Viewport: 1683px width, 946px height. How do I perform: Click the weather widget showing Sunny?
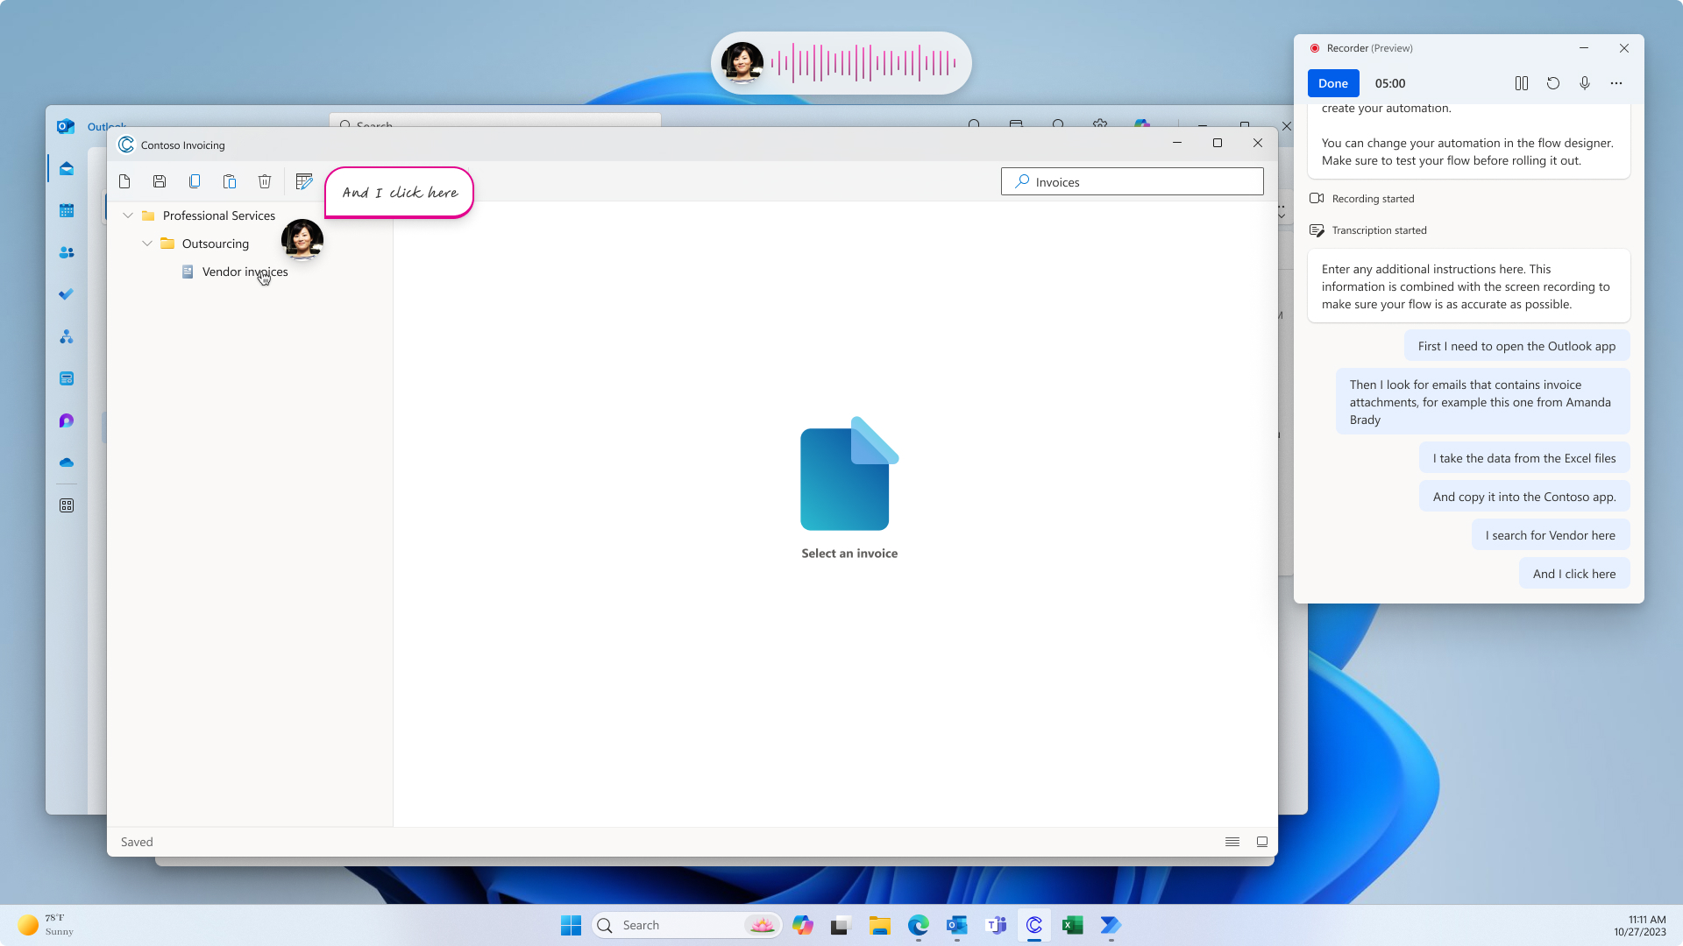[46, 925]
